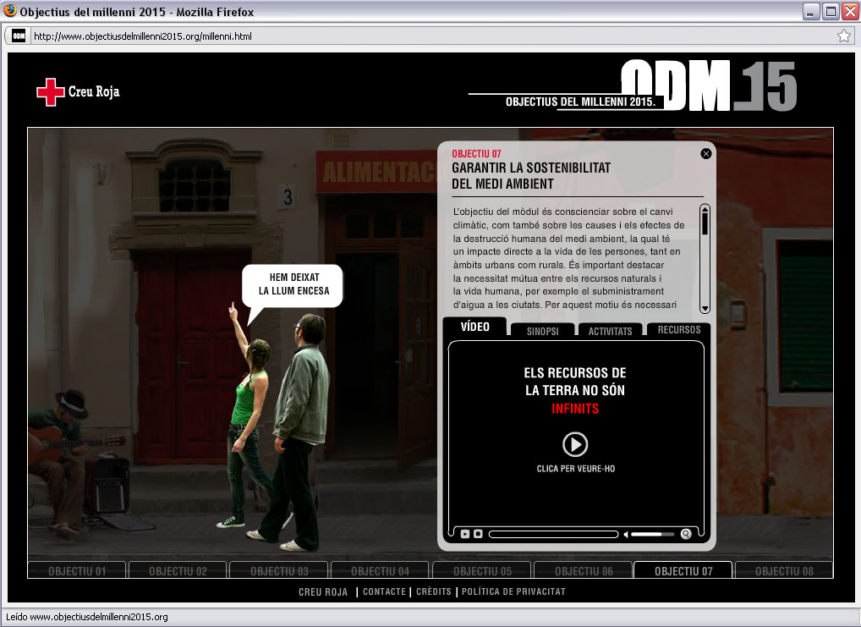Open the Contacte link in footer
Image resolution: width=861 pixels, height=627 pixels.
(384, 591)
